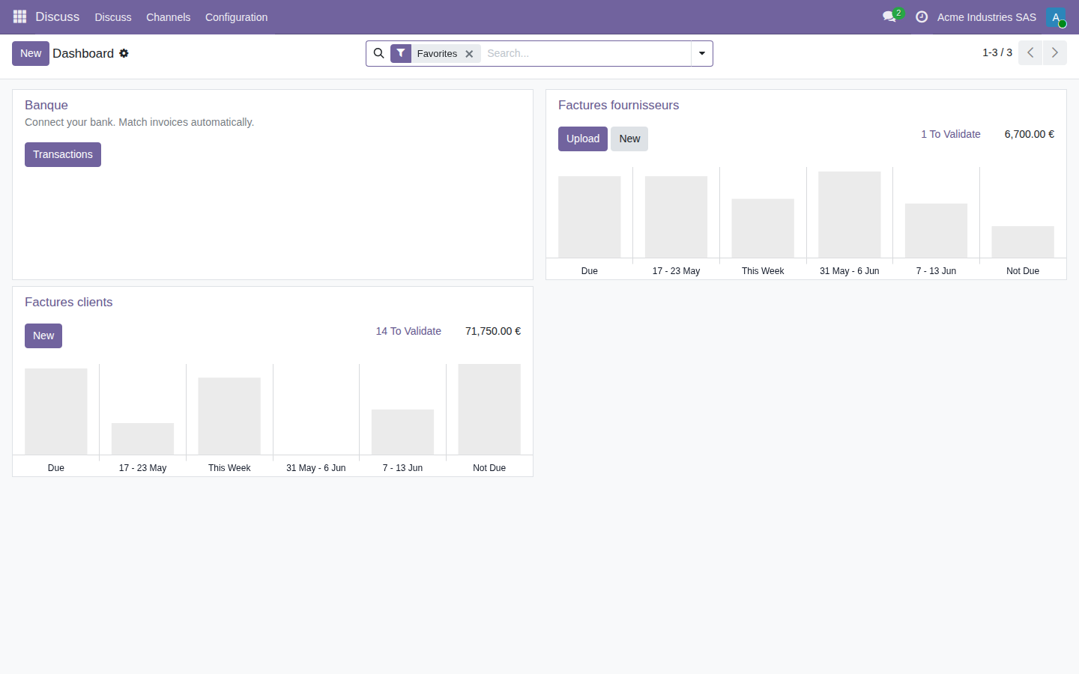Click the Dashboard settings gear icon
Viewport: 1079px width, 674px height.
click(124, 53)
